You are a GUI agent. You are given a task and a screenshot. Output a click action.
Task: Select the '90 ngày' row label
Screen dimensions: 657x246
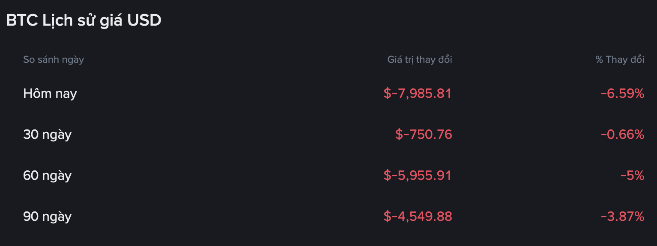[47, 217]
